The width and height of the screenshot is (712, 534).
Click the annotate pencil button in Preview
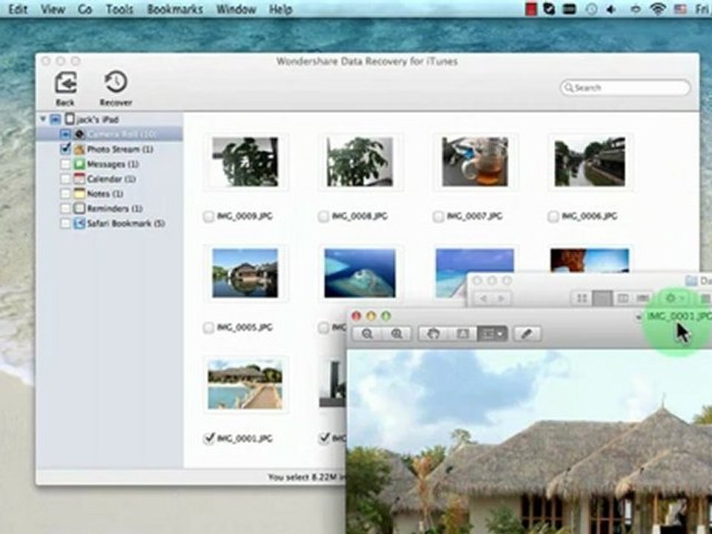(x=527, y=334)
